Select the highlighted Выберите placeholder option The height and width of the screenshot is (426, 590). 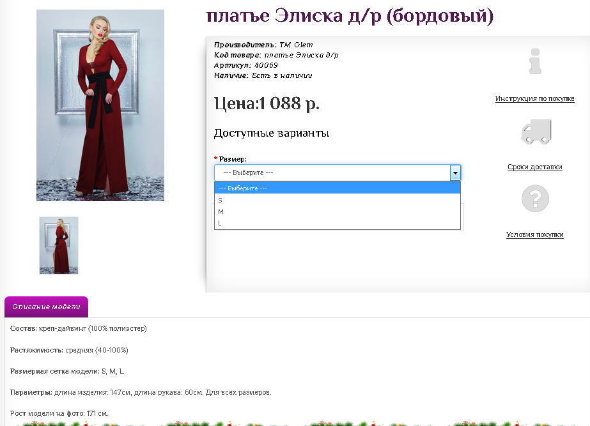click(x=337, y=188)
